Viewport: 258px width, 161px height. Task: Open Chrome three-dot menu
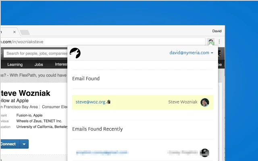pos(219,41)
